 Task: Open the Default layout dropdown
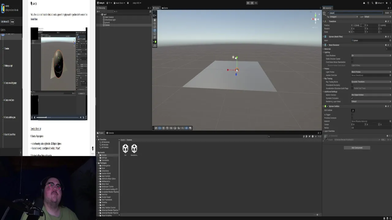point(380,3)
